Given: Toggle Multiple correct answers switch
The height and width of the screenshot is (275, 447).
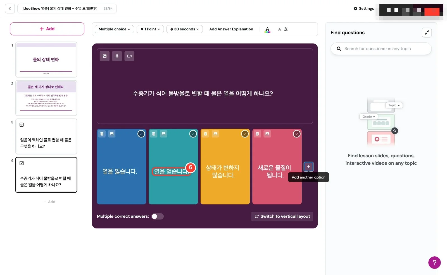Looking at the screenshot, I should coord(158,216).
